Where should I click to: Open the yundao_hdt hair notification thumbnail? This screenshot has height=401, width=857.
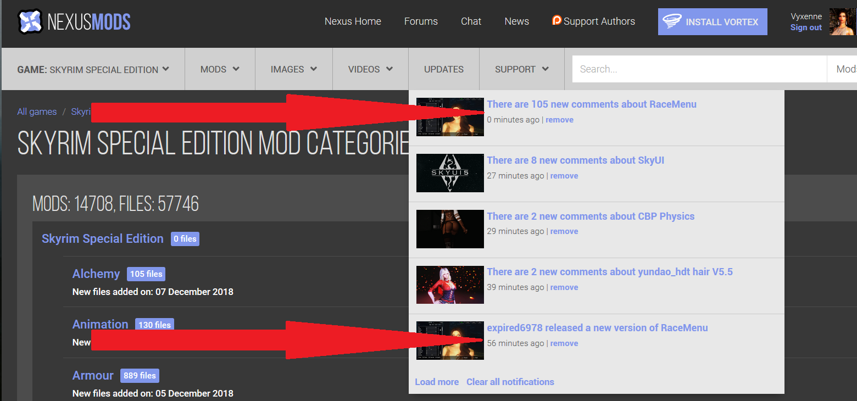(450, 285)
